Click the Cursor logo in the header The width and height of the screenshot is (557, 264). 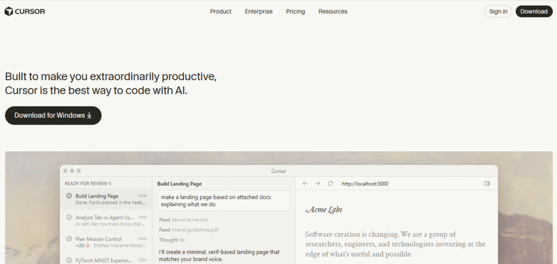tap(25, 11)
